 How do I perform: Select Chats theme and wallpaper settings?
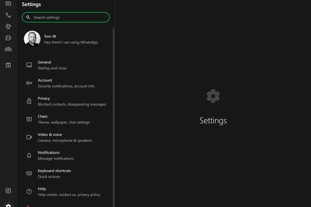(x=64, y=119)
